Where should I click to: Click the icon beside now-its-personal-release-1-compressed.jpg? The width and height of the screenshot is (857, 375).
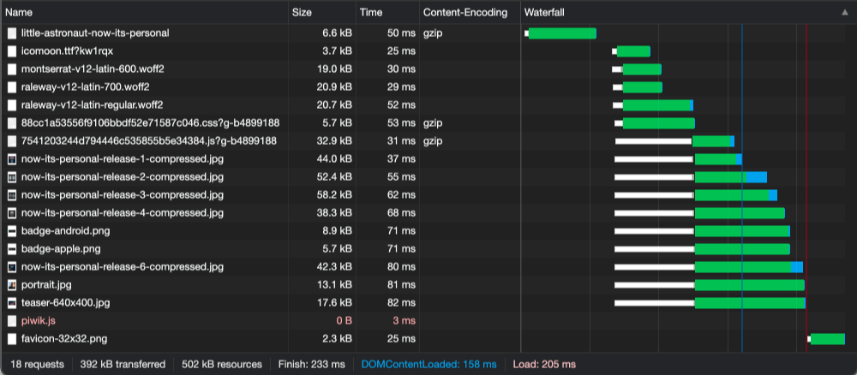click(x=12, y=159)
